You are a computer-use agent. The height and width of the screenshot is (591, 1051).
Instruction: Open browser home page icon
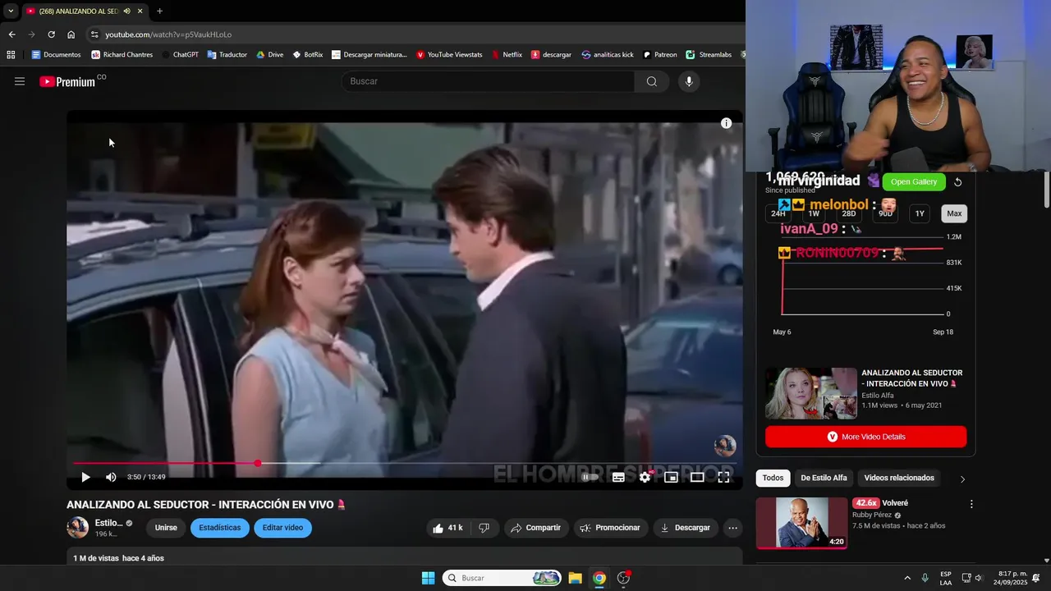[x=71, y=34]
